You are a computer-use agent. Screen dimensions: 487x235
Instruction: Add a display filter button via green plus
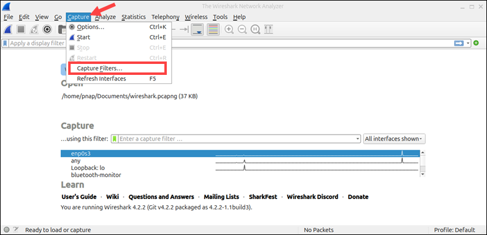[476, 43]
